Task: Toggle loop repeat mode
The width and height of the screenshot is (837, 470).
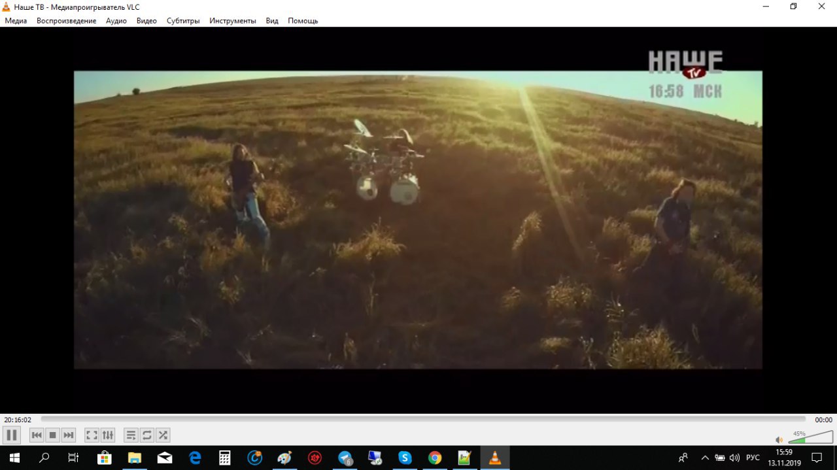Action: (x=147, y=435)
